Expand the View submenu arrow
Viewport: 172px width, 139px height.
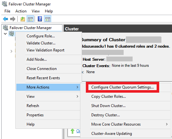coord(77,97)
